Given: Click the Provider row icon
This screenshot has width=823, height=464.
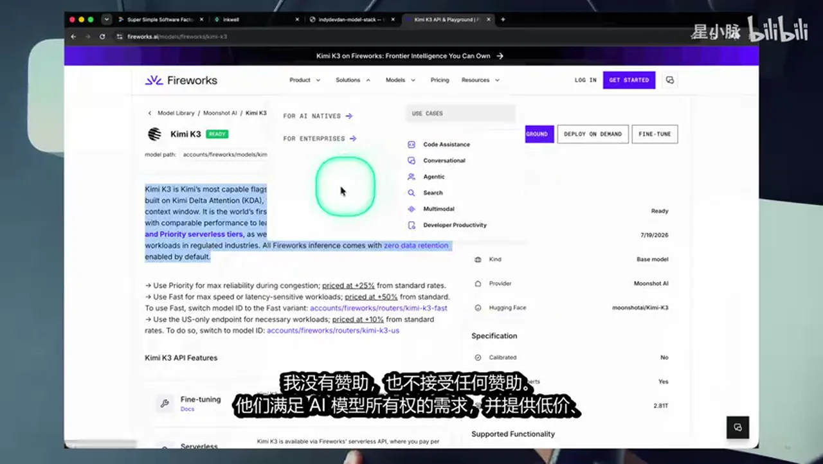Looking at the screenshot, I should tap(478, 283).
